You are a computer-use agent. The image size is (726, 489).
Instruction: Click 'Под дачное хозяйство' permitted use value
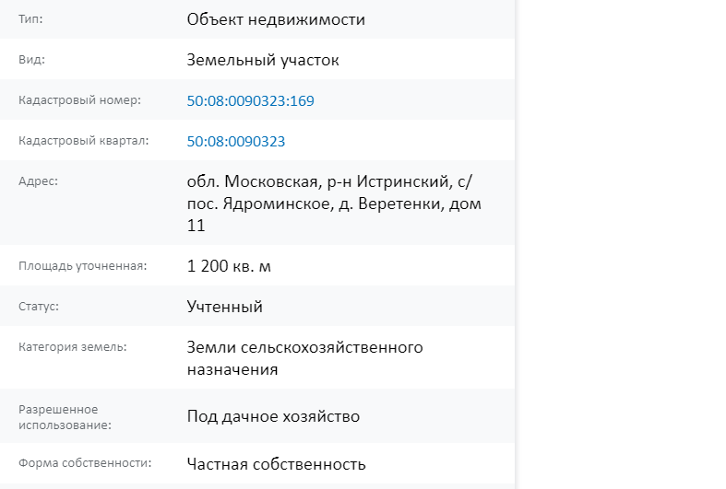click(x=273, y=416)
